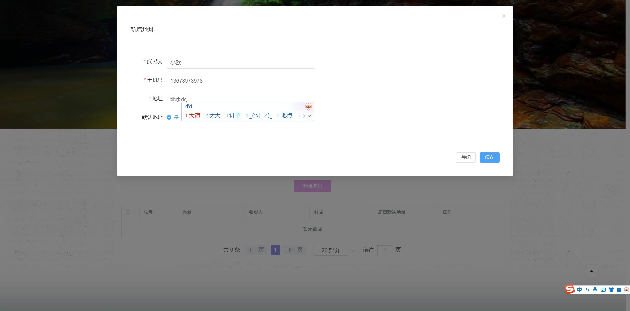Click the 保存 save button
This screenshot has width=630, height=311.
click(x=490, y=157)
